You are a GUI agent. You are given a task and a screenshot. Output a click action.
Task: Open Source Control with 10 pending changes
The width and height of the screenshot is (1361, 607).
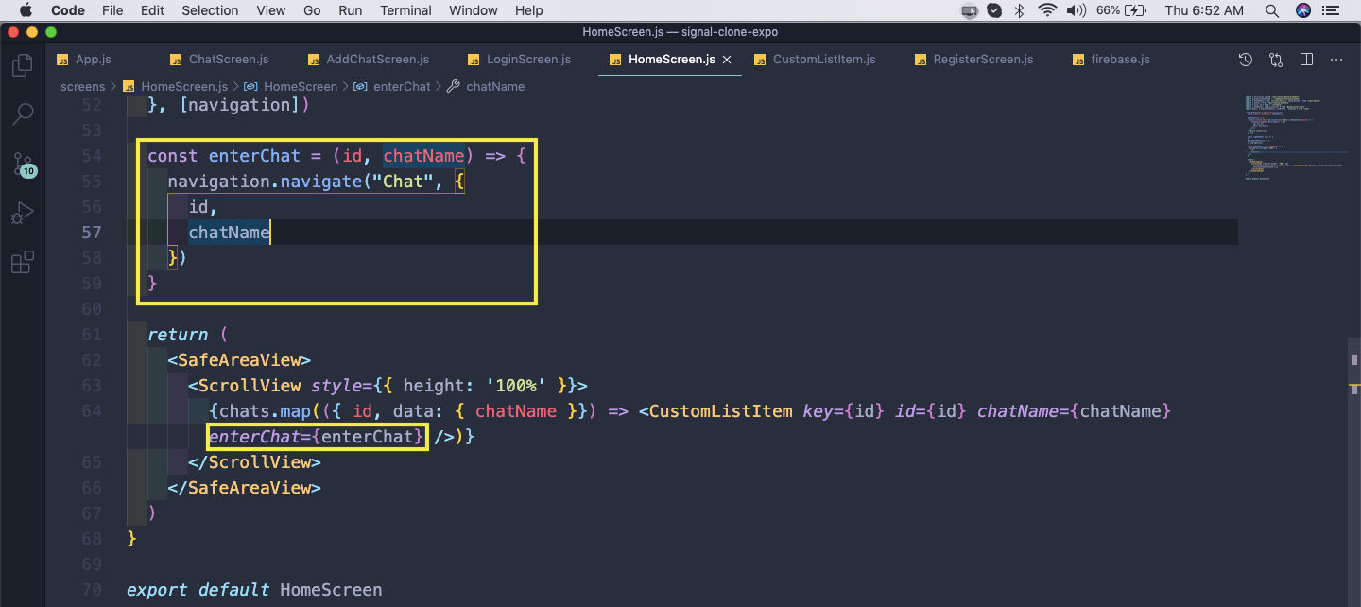tap(23, 164)
